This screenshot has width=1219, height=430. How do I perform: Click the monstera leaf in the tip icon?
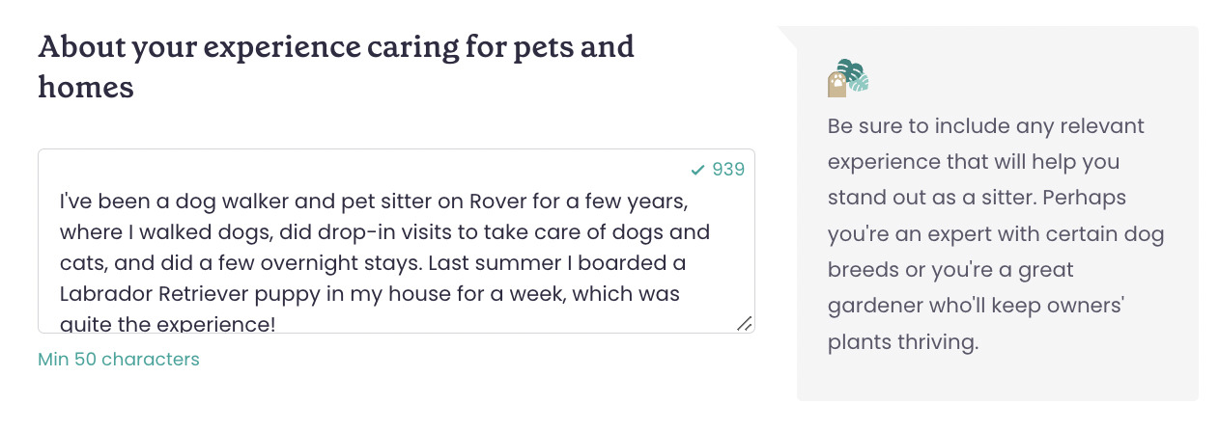[x=855, y=74]
